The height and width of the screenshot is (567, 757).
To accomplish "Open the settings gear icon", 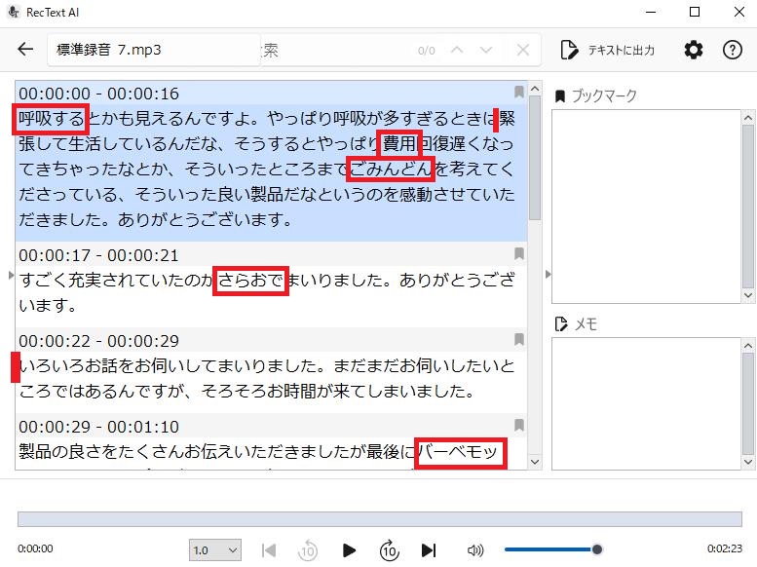I will (693, 50).
